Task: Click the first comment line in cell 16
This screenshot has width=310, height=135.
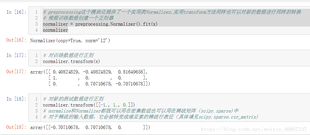Action: pyautogui.click(x=172, y=12)
